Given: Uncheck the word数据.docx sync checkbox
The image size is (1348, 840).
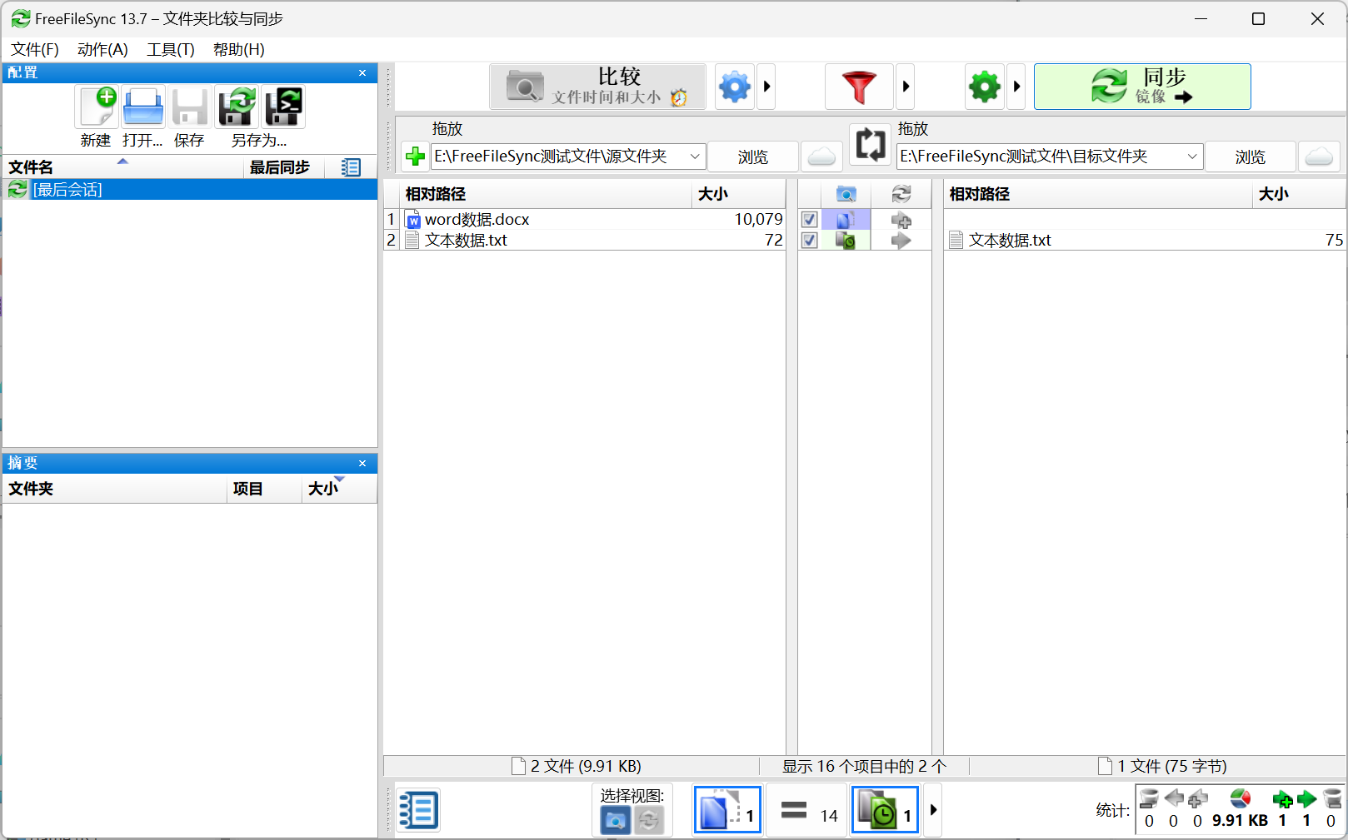Looking at the screenshot, I should coord(808,219).
